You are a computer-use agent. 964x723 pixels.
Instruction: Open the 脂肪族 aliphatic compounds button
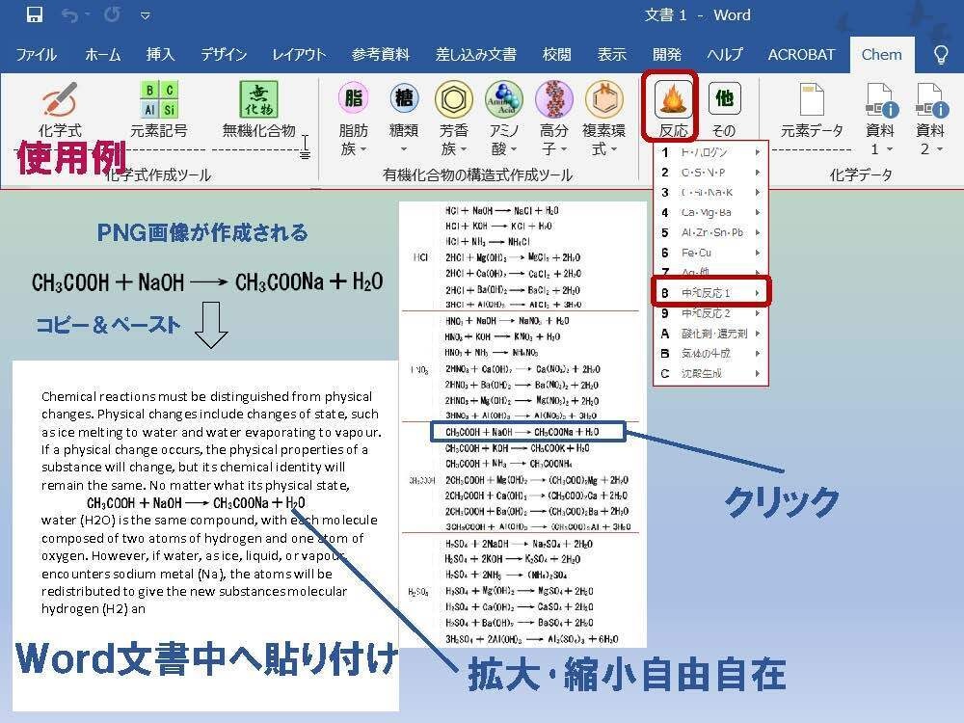354,120
